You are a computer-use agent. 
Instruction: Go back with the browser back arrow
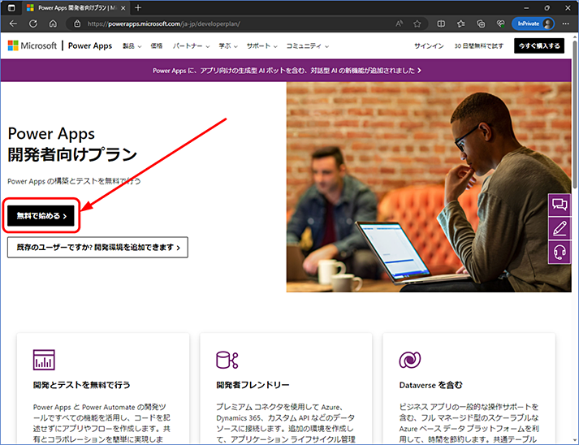(x=13, y=24)
